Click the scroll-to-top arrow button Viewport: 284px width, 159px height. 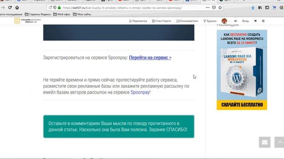pyautogui.click(x=279, y=142)
